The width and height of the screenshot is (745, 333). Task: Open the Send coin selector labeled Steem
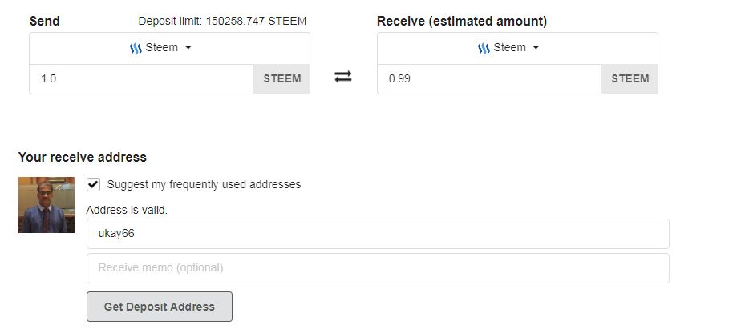162,48
